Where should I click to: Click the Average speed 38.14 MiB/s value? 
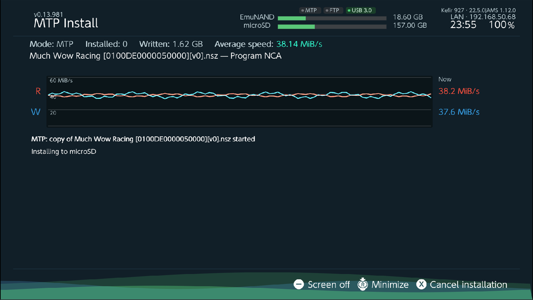click(x=268, y=44)
